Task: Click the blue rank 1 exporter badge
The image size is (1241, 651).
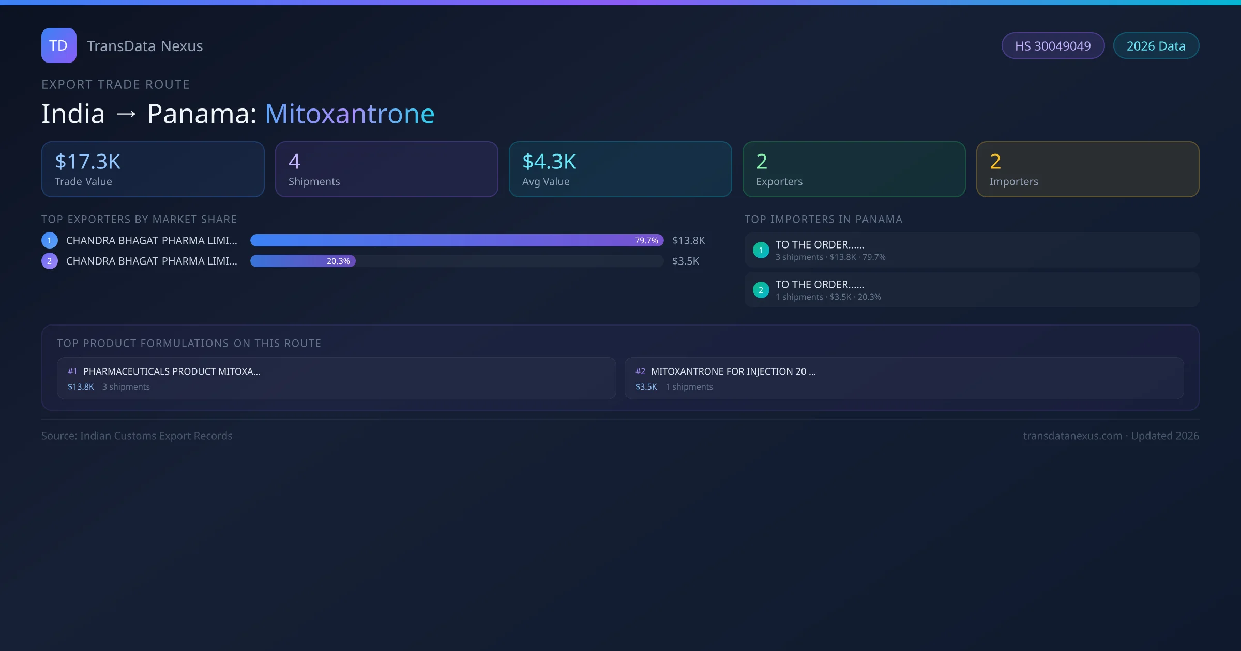Action: point(50,240)
